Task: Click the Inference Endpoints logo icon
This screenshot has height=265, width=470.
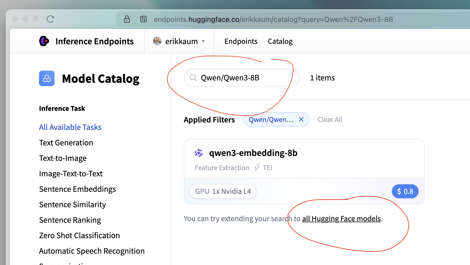Action: (x=44, y=41)
